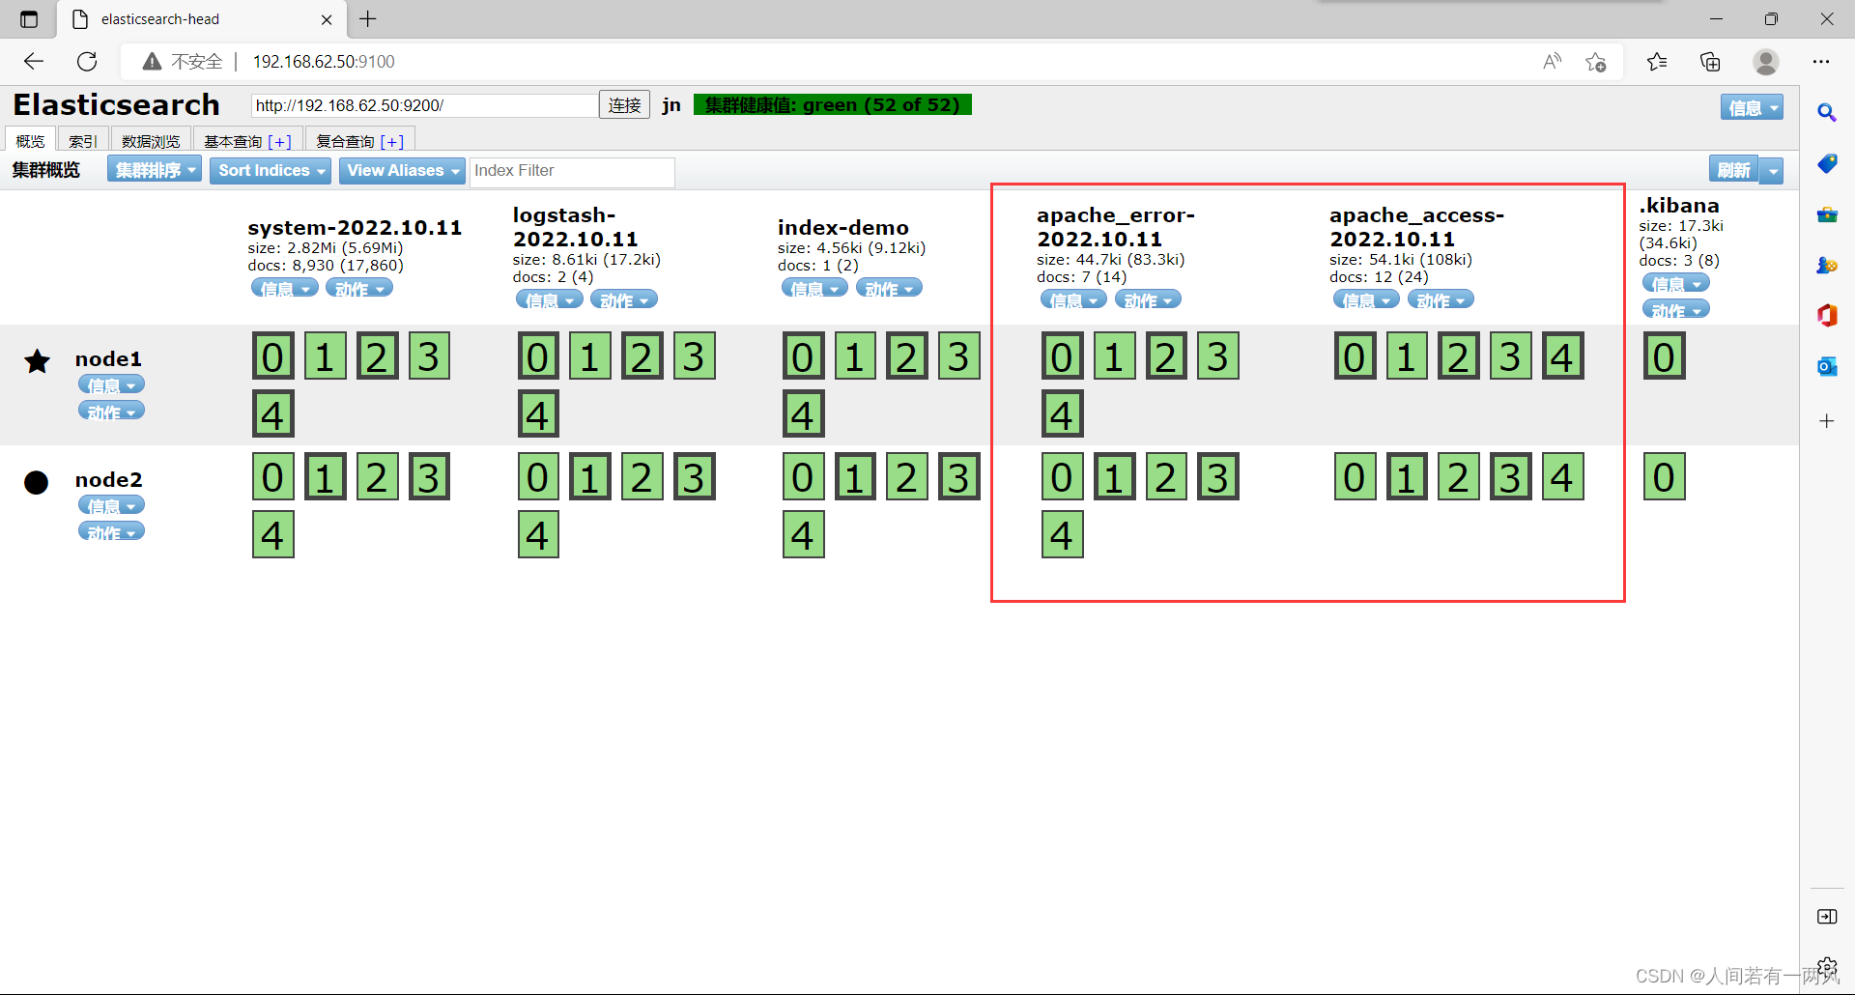Viewport: 1855px width, 995px height.
Task: Click the green cluster health indicator
Action: [x=833, y=105]
